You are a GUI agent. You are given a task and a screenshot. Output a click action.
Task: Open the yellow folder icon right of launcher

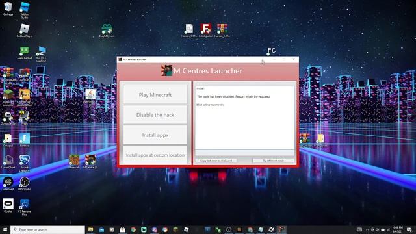click(x=320, y=140)
